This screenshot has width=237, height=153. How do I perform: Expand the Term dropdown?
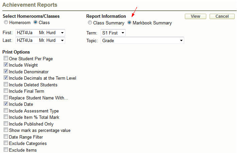tap(113, 33)
